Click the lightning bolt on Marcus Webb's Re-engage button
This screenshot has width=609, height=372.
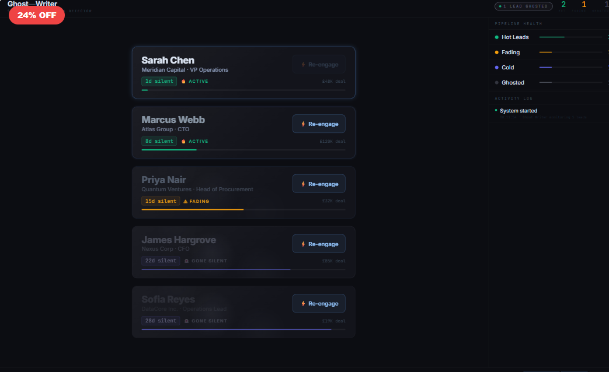click(304, 124)
